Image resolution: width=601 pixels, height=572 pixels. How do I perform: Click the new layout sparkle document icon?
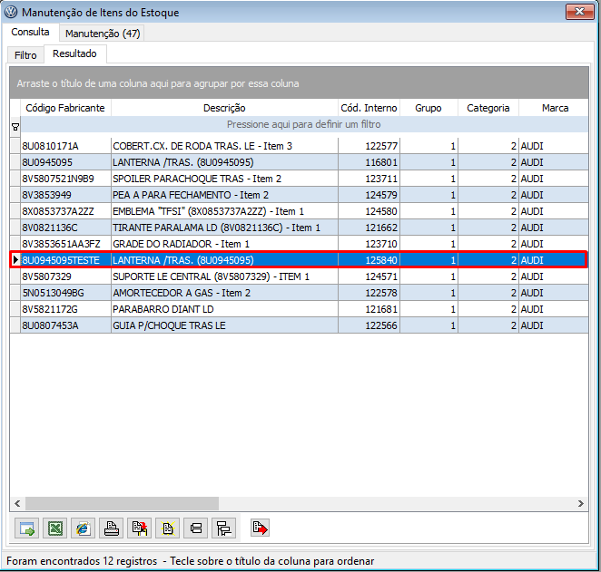point(167,528)
